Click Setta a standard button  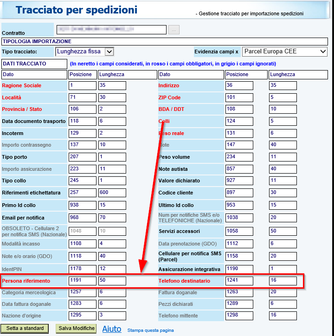[x=25, y=328]
